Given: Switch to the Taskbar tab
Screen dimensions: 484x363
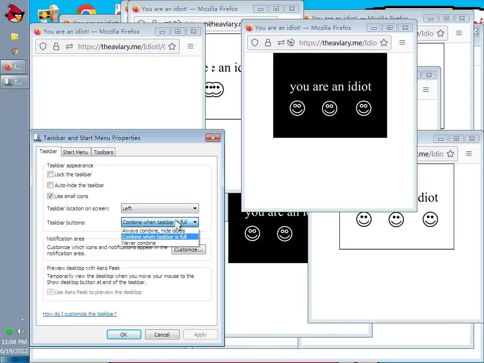Looking at the screenshot, I should [48, 151].
